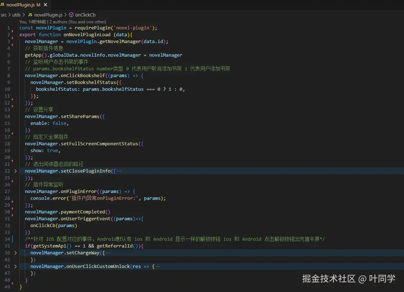
Task: Click the fold ellipsis after setClosePluginInfo({
Action: coord(119,171)
